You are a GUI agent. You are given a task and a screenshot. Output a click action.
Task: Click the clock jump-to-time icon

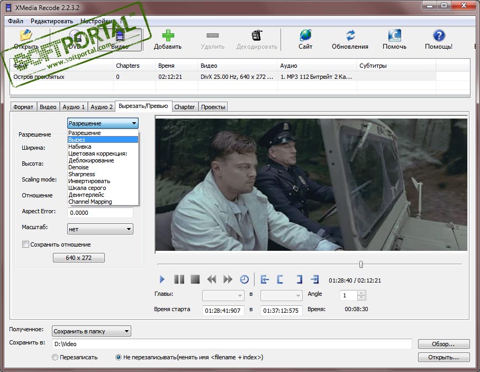coord(244,279)
